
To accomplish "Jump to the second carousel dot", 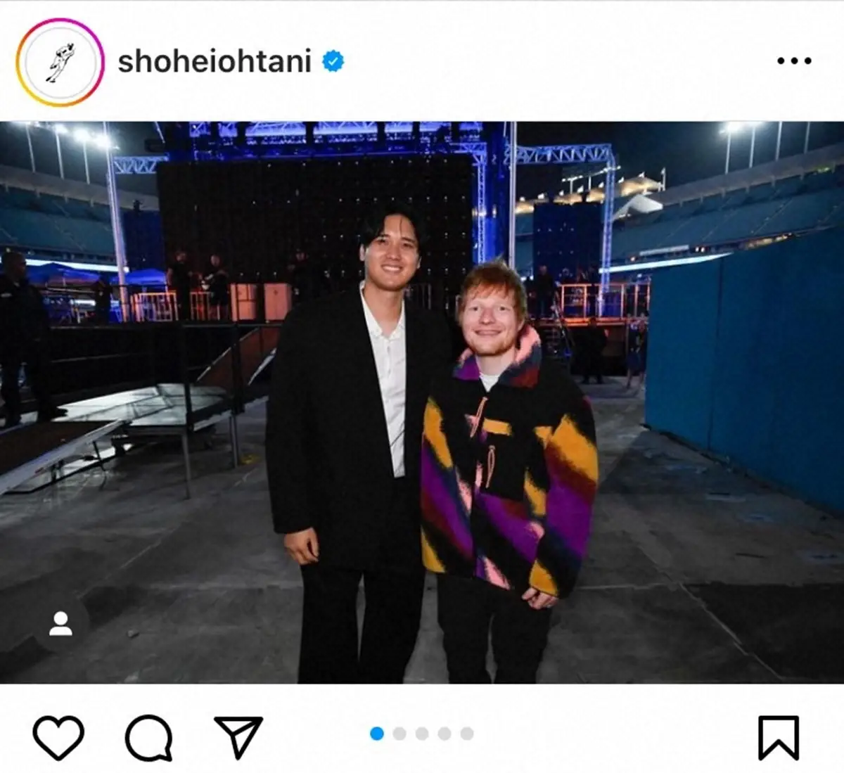I will pyautogui.click(x=399, y=734).
